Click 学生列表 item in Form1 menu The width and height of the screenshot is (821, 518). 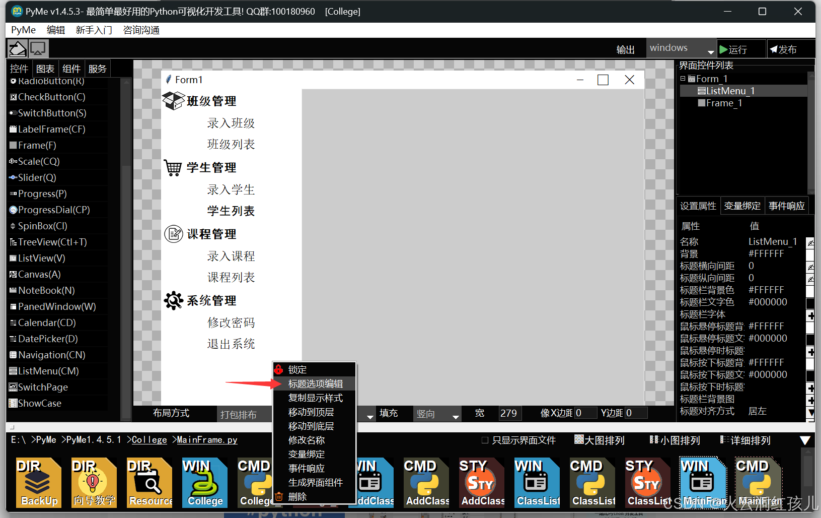tap(231, 211)
